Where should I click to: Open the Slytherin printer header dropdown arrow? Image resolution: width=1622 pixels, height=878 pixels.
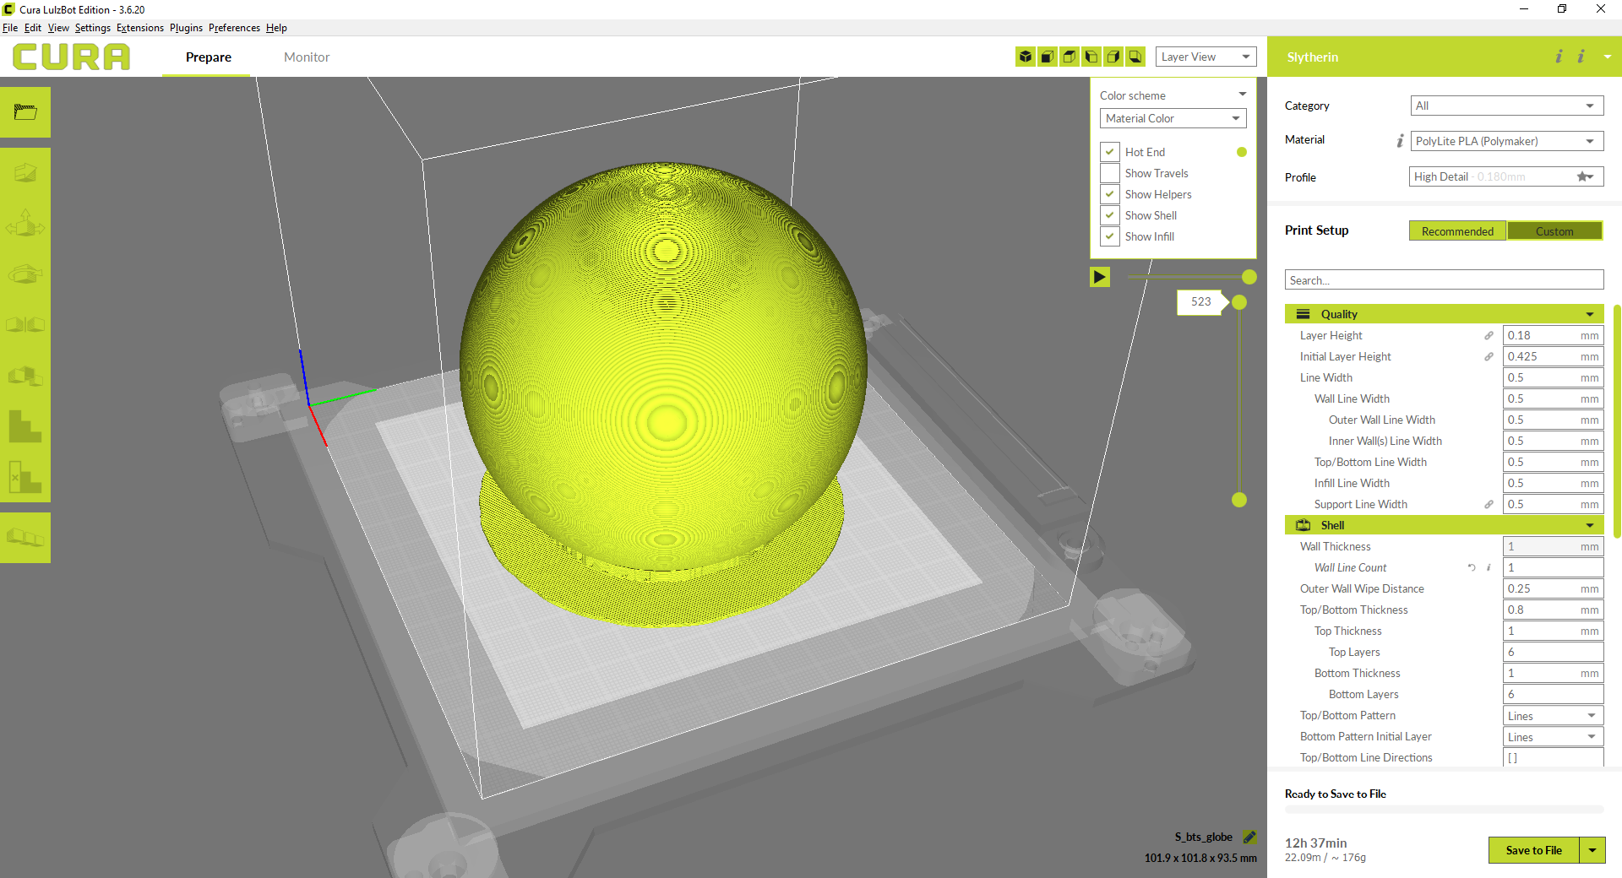pos(1607,57)
